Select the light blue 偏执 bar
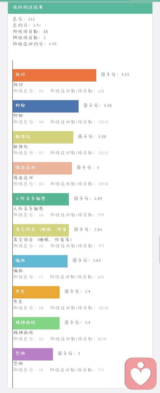 coord(40,261)
